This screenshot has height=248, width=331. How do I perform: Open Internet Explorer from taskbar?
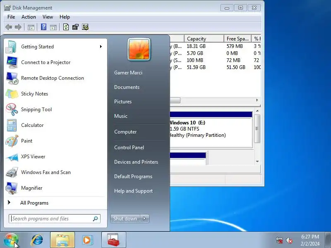(x=37, y=240)
